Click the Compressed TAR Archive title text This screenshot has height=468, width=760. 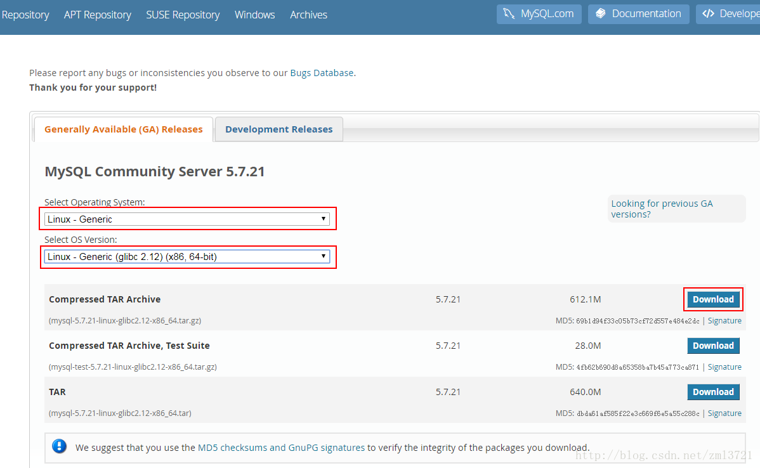click(105, 299)
